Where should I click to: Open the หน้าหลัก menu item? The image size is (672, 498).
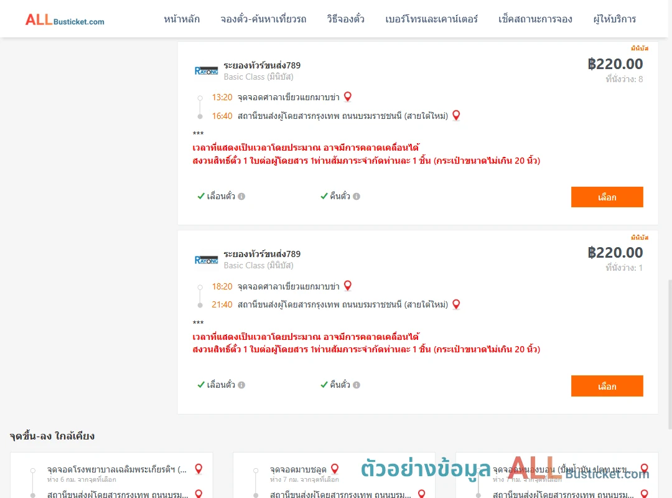[182, 19]
